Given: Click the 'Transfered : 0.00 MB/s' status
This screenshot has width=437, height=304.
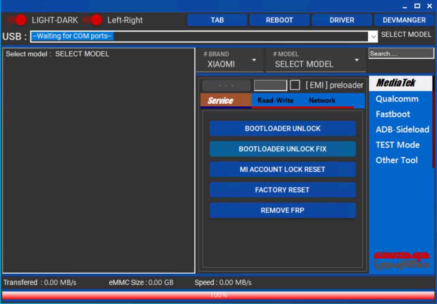Looking at the screenshot, I should [x=40, y=283].
